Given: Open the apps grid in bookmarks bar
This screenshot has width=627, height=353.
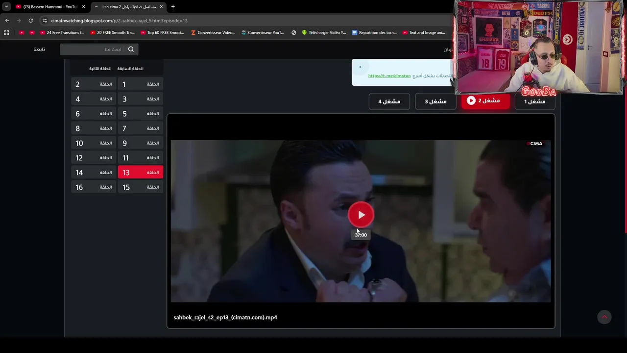Looking at the screenshot, I should (x=6, y=33).
